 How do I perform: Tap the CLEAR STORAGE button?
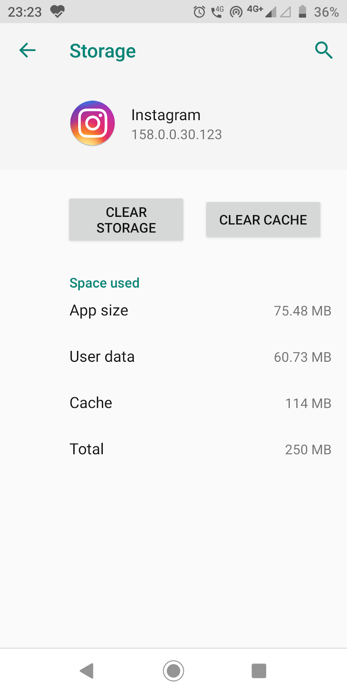pos(126,219)
